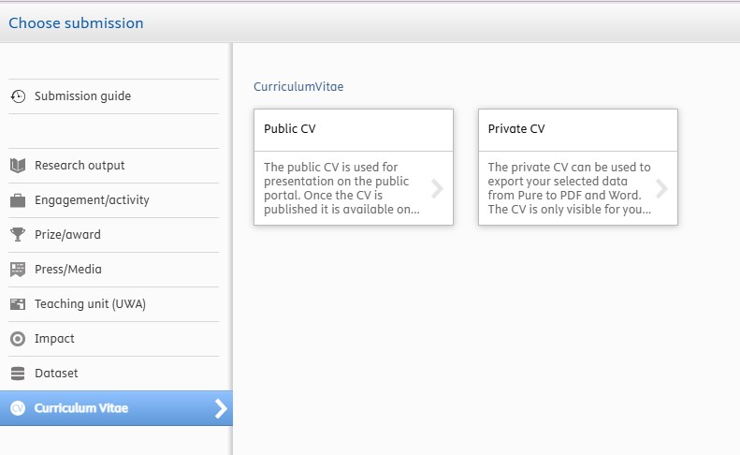The height and width of the screenshot is (455, 740).
Task: Open Public CV using its chevron arrow
Action: pyautogui.click(x=437, y=189)
